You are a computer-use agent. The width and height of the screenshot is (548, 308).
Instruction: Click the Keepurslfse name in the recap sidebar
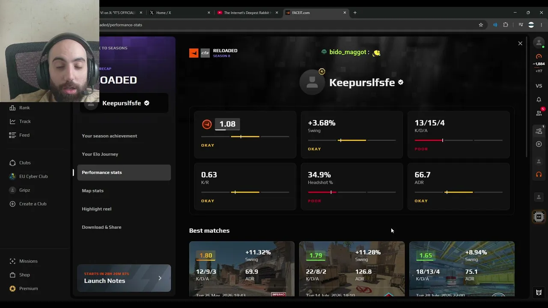tap(122, 103)
